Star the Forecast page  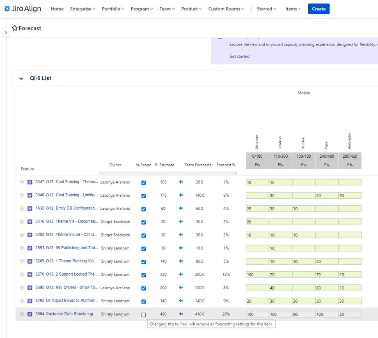pyautogui.click(x=15, y=28)
